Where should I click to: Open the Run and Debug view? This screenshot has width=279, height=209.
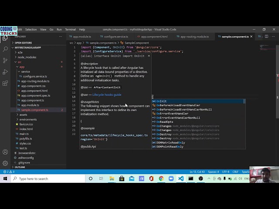tap(5, 72)
